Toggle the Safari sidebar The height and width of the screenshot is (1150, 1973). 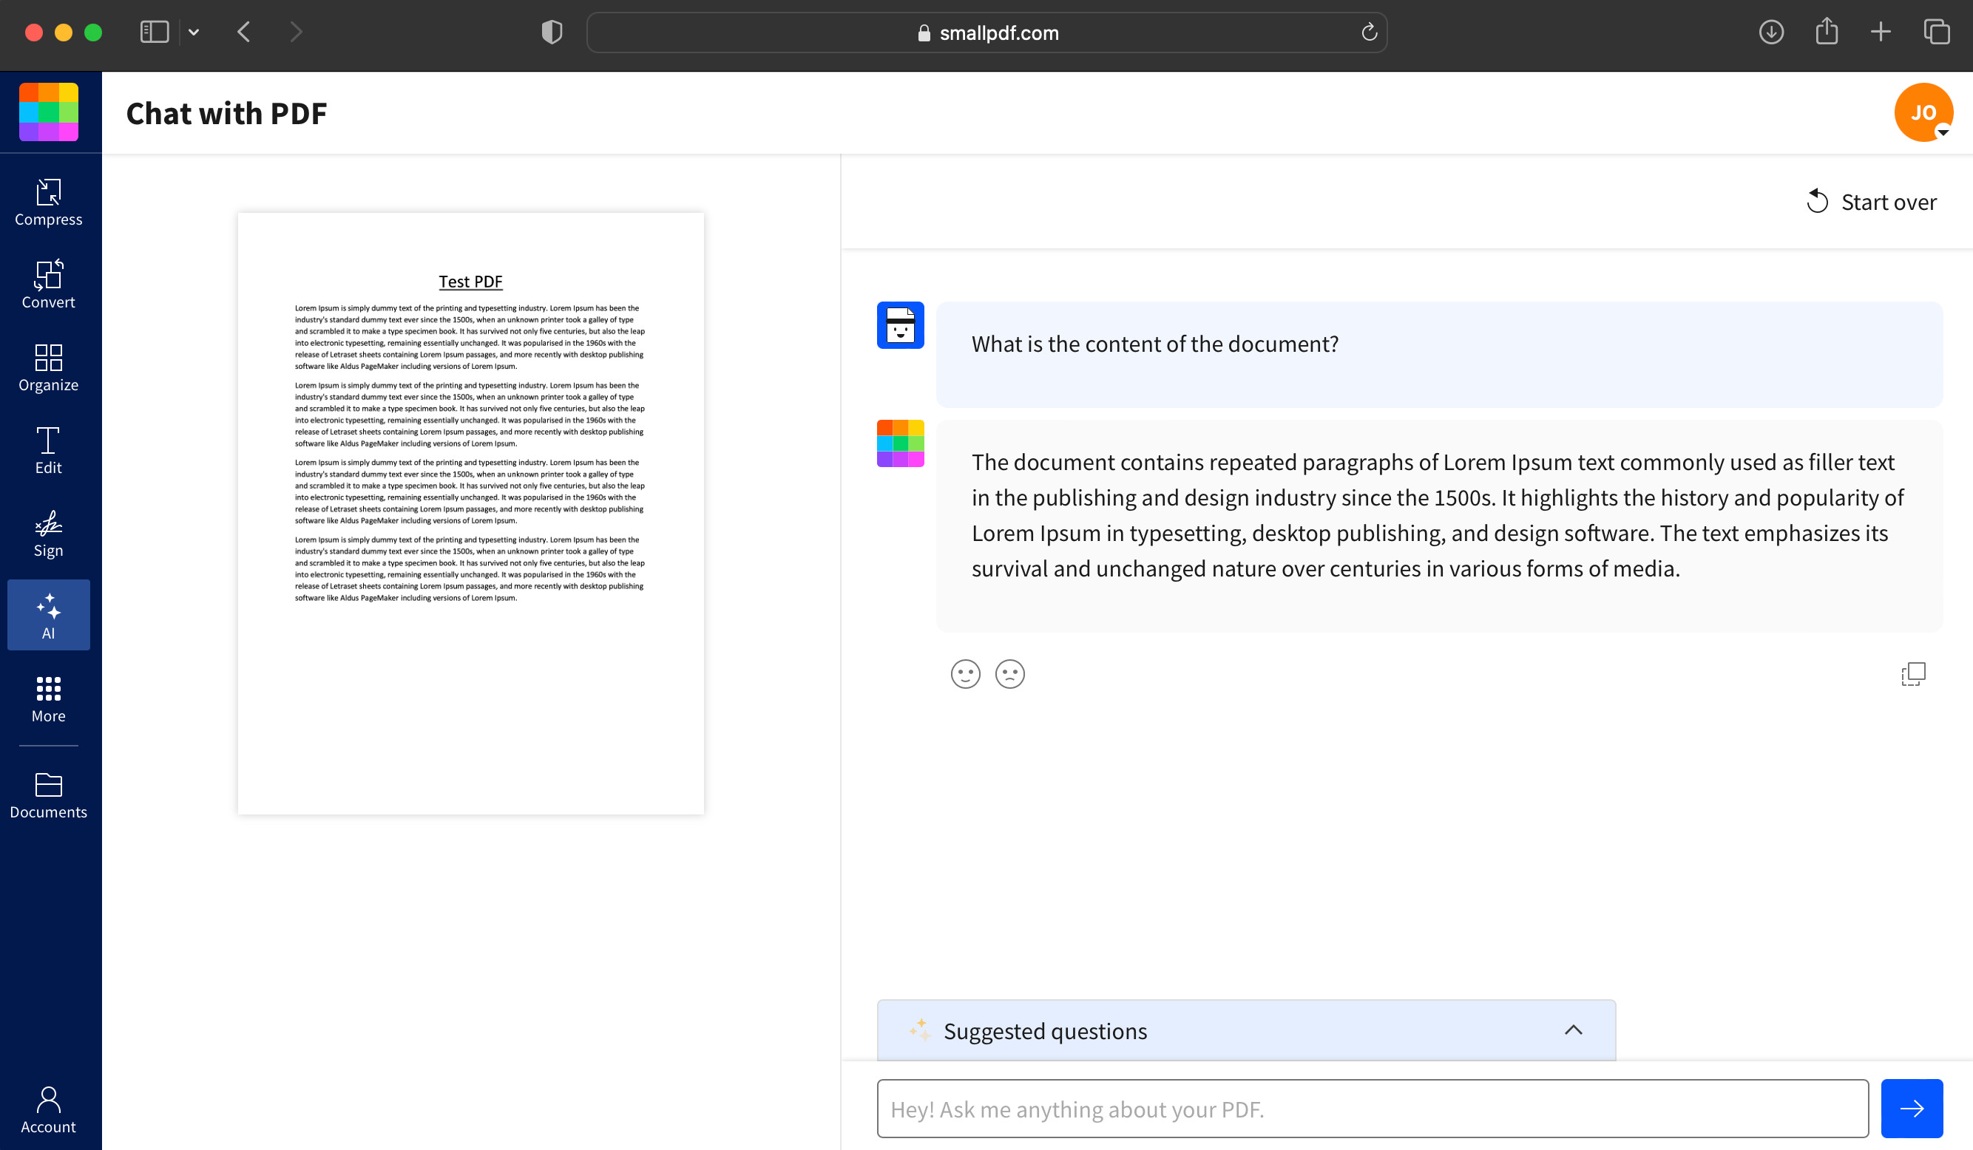click(x=155, y=32)
